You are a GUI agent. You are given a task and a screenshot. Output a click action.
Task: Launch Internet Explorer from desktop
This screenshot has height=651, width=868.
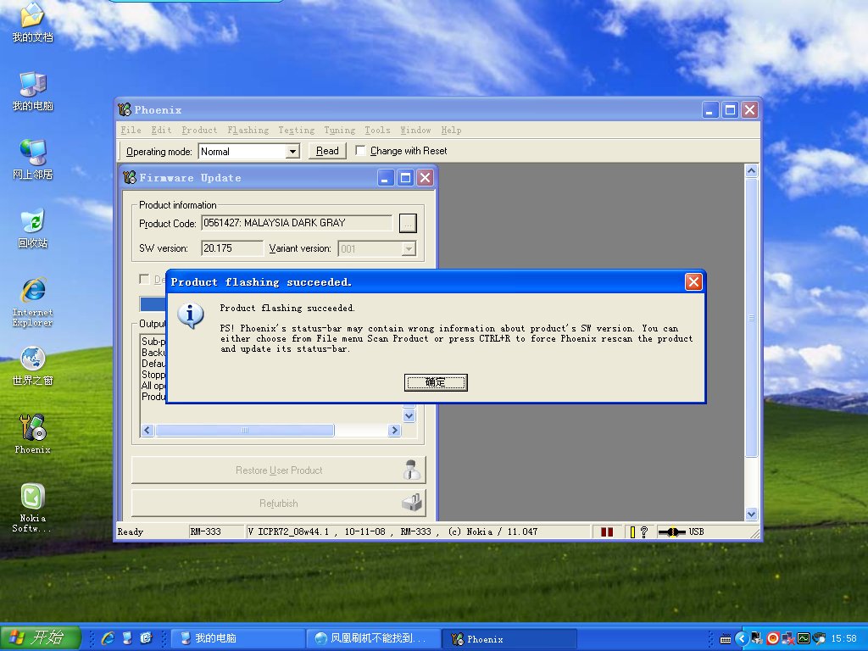tap(32, 303)
